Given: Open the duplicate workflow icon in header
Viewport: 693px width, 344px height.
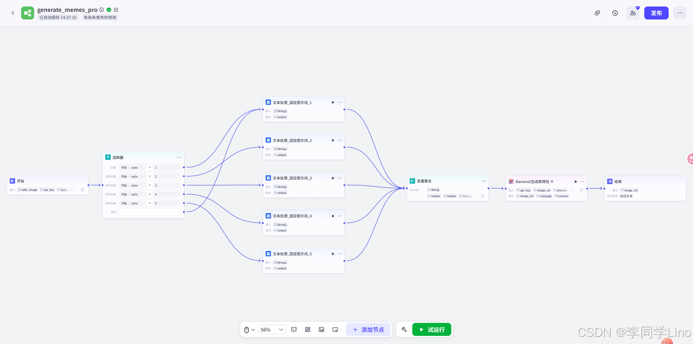Looking at the screenshot, I should pos(597,13).
